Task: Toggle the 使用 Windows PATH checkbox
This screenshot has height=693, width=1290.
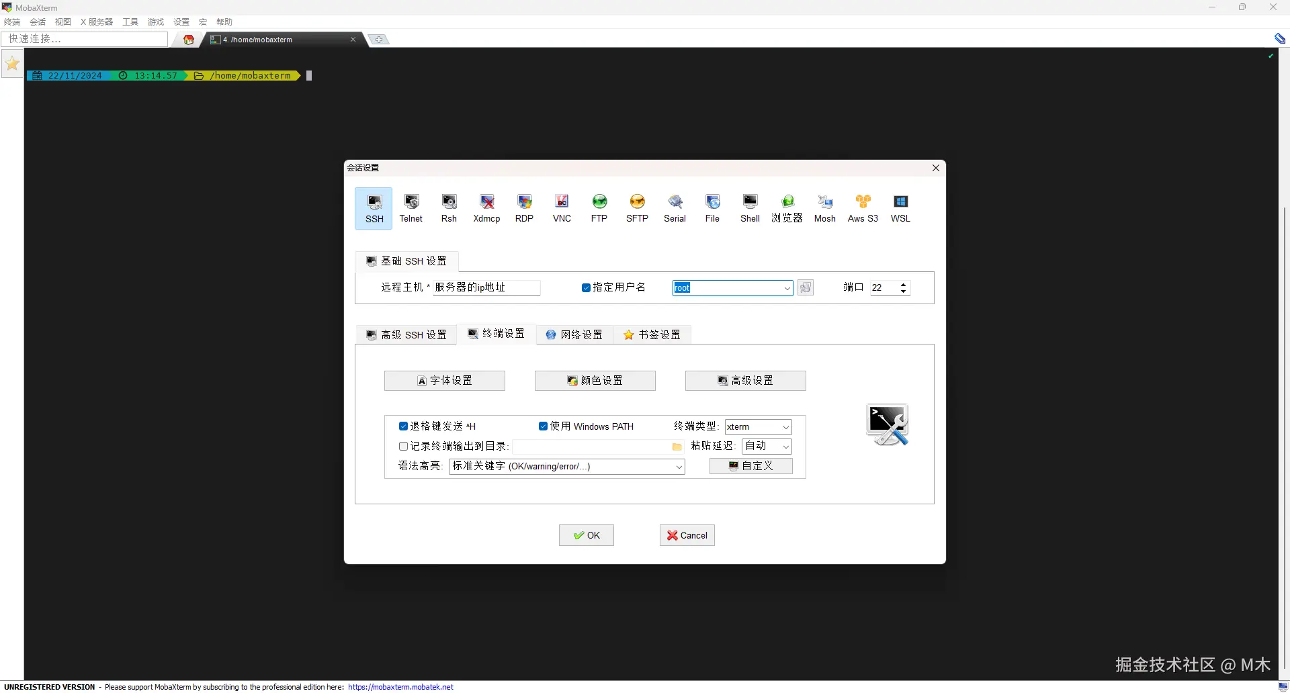Action: (543, 426)
